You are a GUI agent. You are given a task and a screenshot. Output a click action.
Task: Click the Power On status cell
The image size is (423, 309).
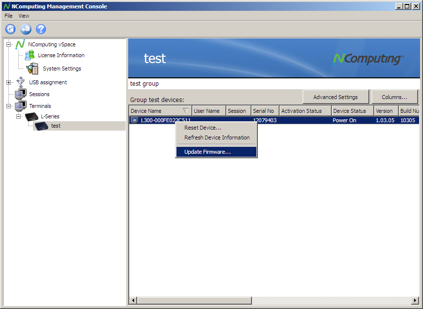coord(345,120)
